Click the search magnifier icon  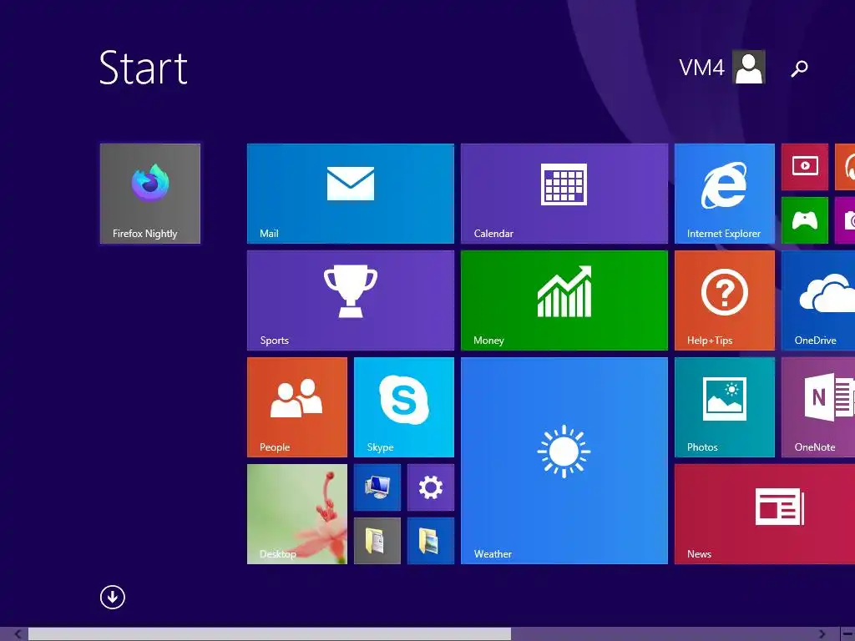pyautogui.click(x=799, y=68)
